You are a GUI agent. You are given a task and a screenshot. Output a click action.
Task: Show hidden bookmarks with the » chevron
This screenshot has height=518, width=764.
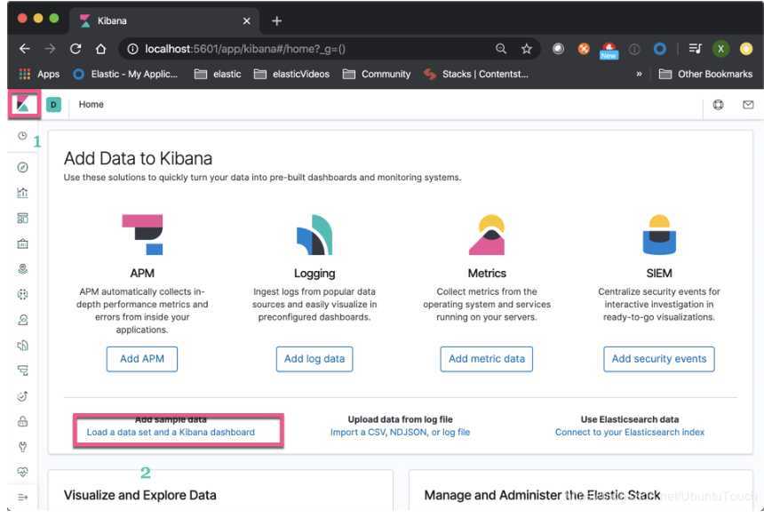click(x=639, y=74)
